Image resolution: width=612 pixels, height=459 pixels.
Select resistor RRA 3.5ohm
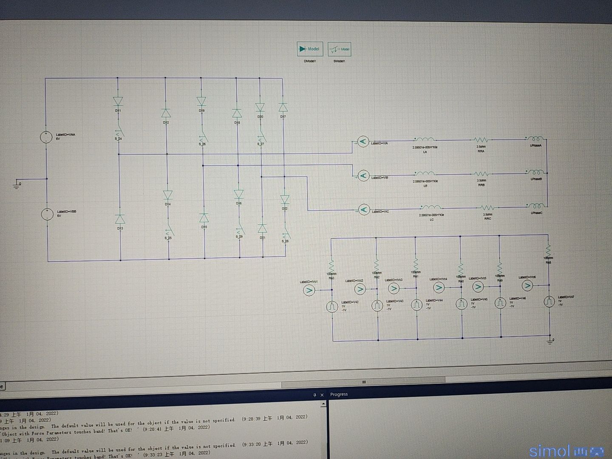pos(481,139)
